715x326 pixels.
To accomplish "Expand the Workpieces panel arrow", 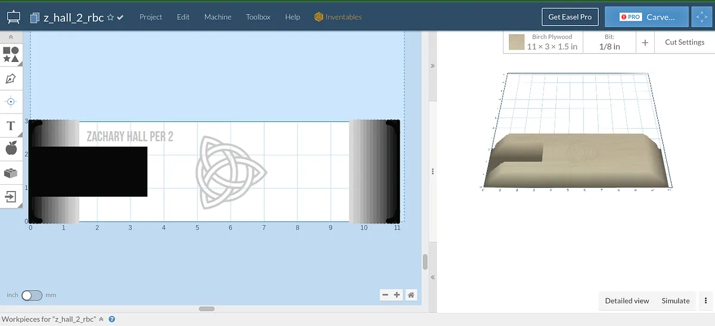I will pyautogui.click(x=101, y=319).
